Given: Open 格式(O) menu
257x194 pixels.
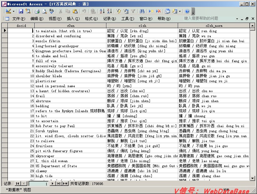Looking at the screenshot, I should pos(91,19).
